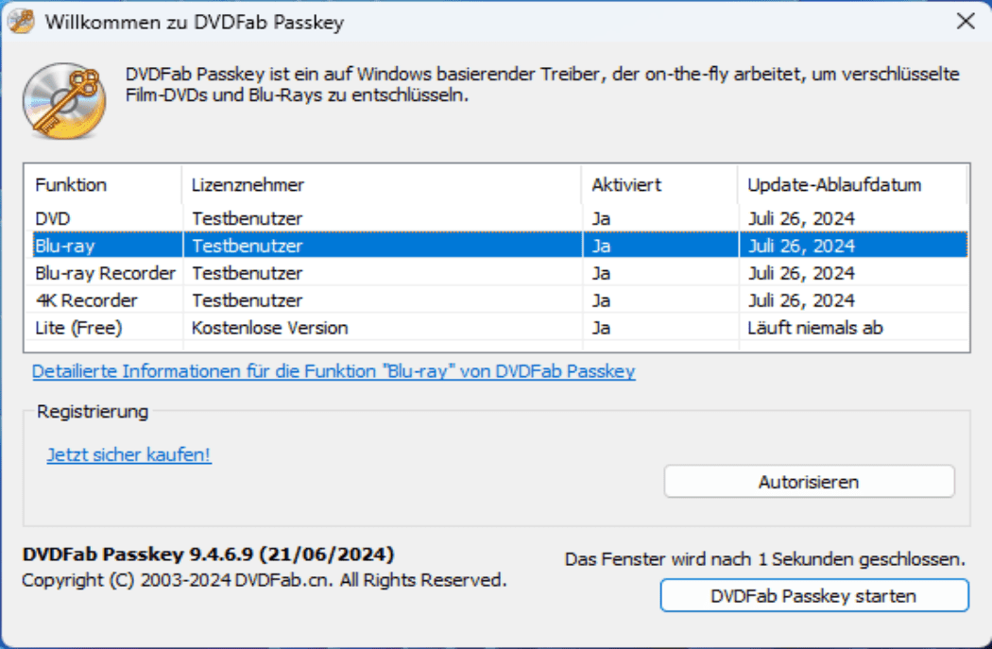992x649 pixels.
Task: Sort by the Lizenznehmer column header
Action: [x=382, y=185]
